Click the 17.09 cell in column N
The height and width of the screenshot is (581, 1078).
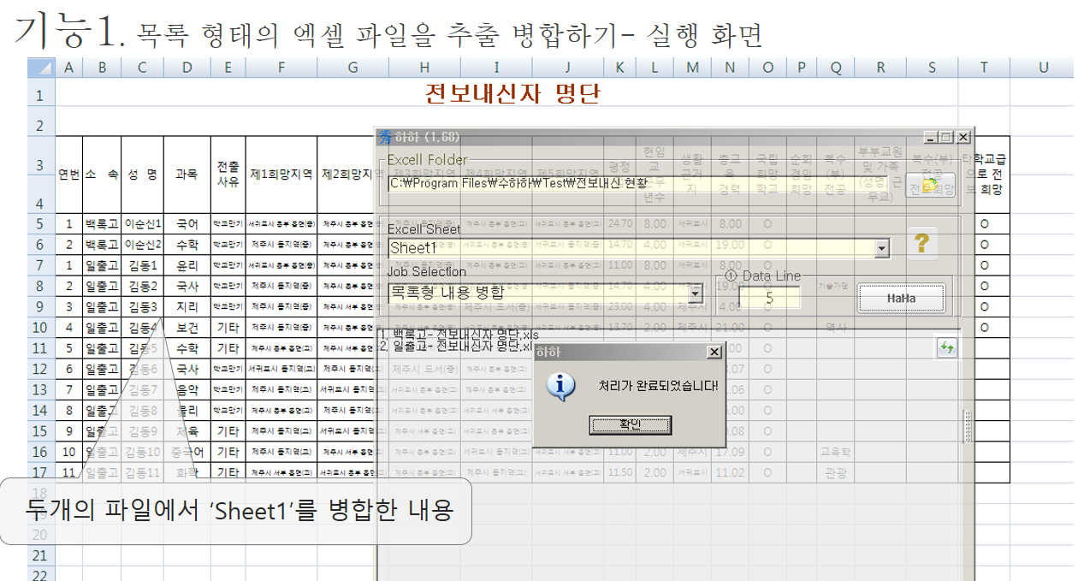tap(730, 452)
